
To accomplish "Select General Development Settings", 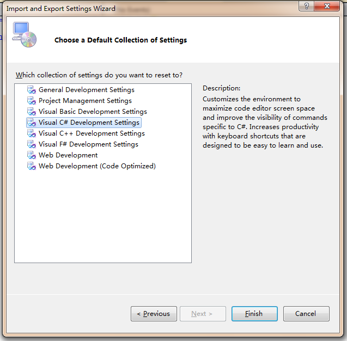I will pyautogui.click(x=87, y=90).
